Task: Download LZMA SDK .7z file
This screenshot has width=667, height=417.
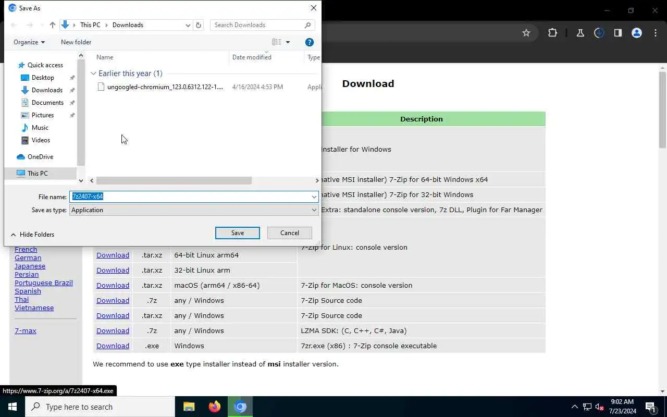Action: 113,331
